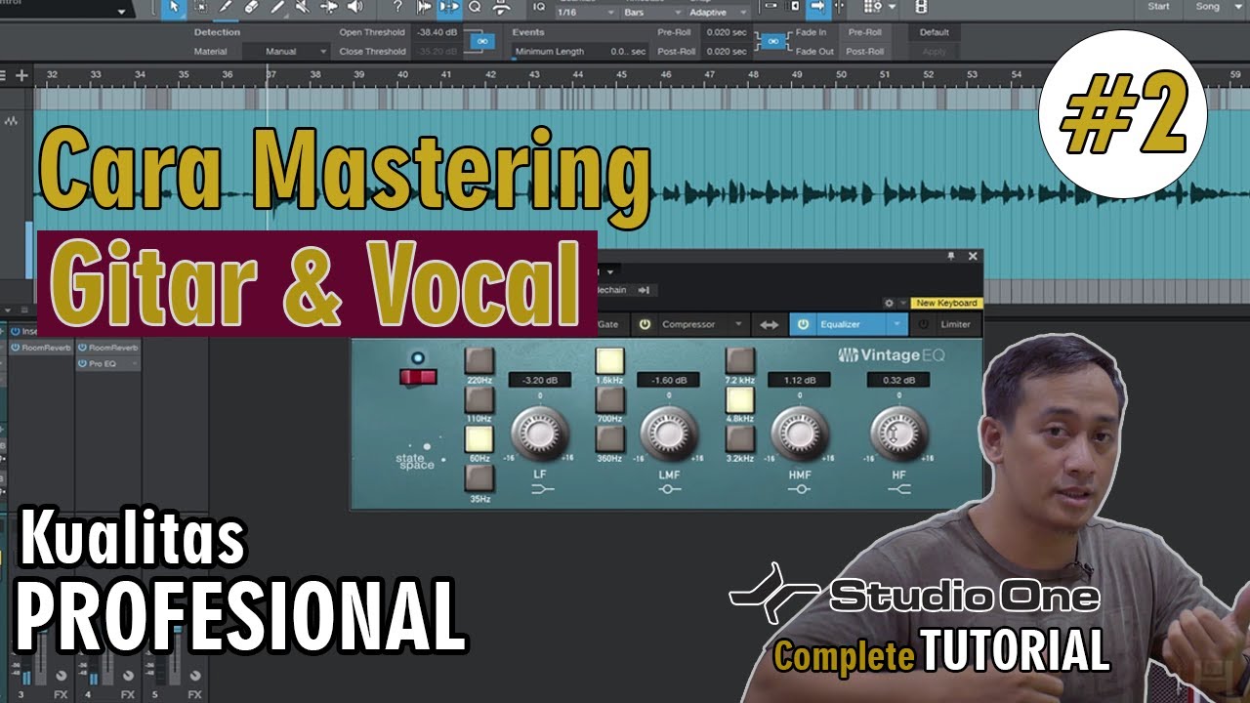The image size is (1250, 703).
Task: Click the Apply button in Strip Silence
Action: point(935,51)
